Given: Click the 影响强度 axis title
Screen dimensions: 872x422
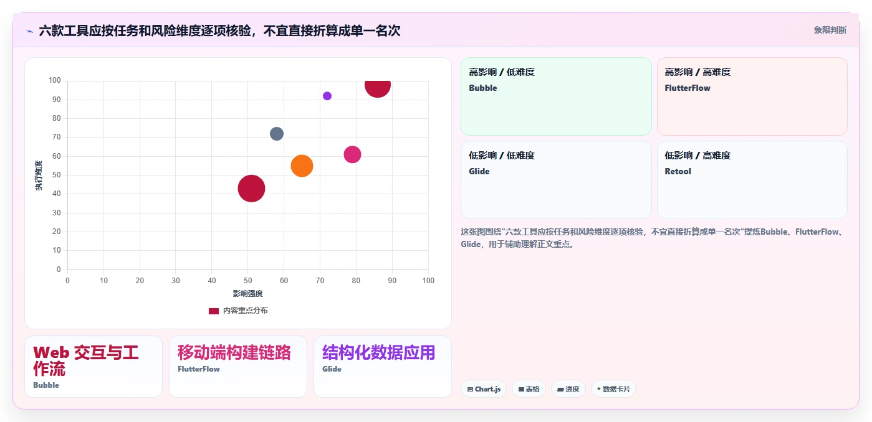Looking at the screenshot, I should (248, 294).
